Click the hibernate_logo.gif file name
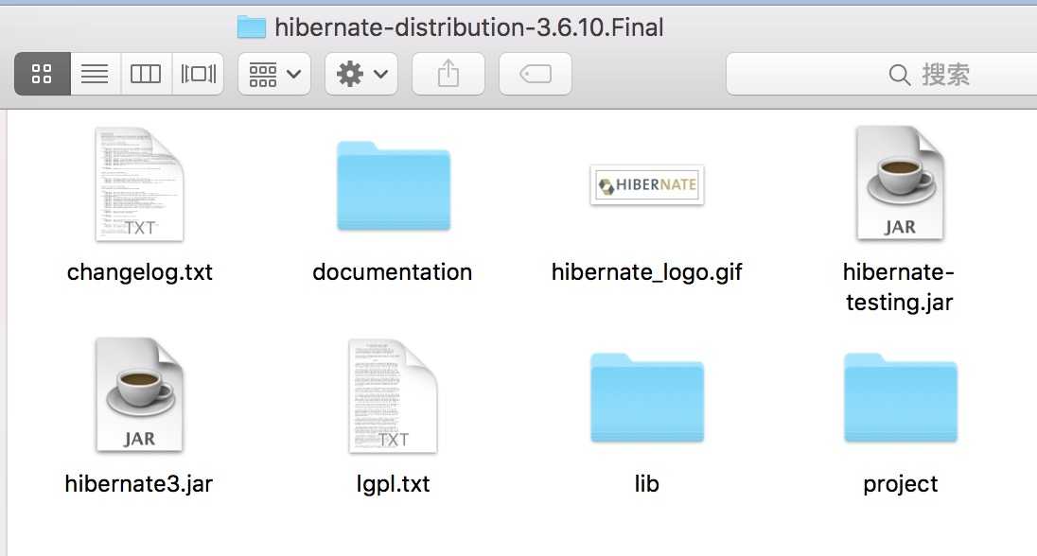Screen dimensions: 1037x556 click(647, 271)
